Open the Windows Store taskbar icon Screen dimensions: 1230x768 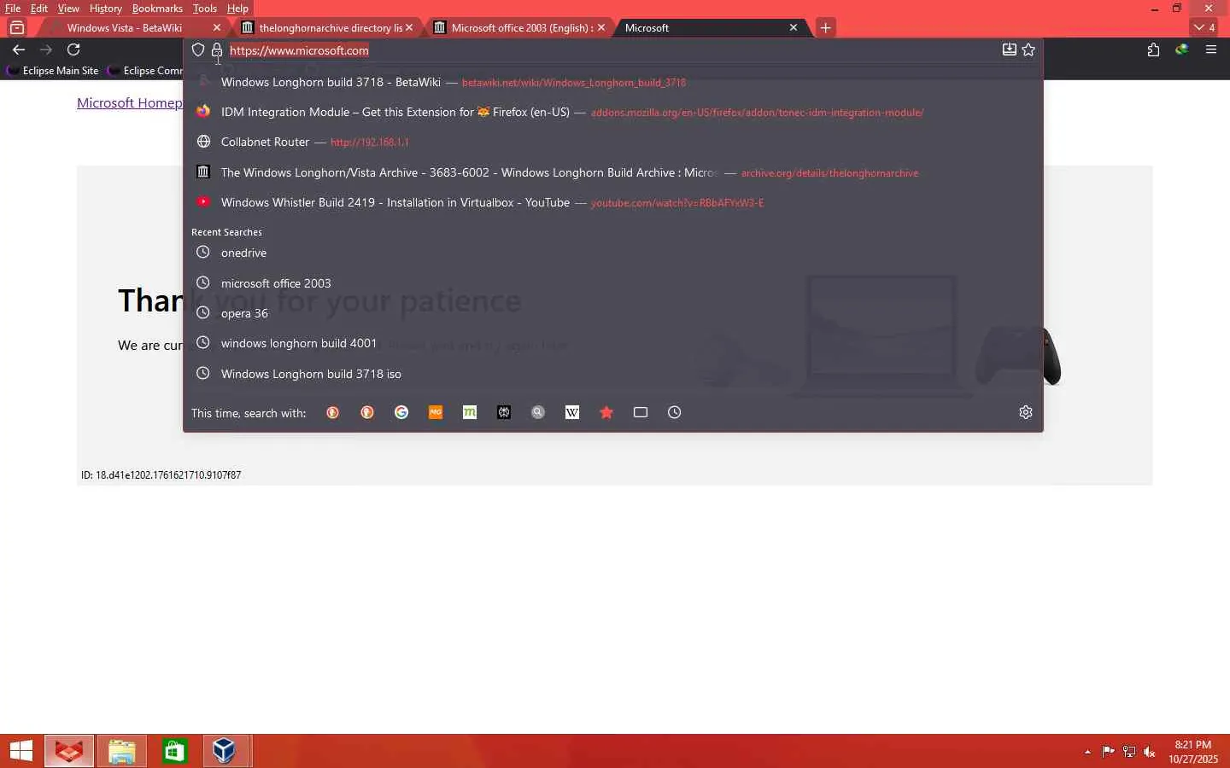[x=174, y=751]
